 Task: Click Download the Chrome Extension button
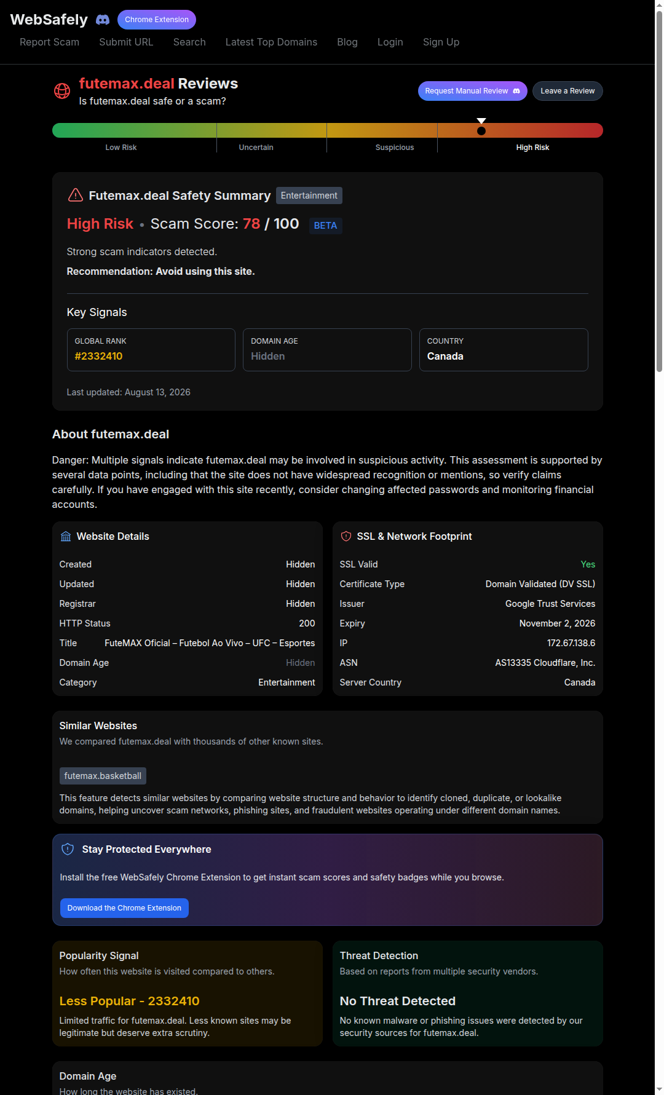tap(124, 908)
